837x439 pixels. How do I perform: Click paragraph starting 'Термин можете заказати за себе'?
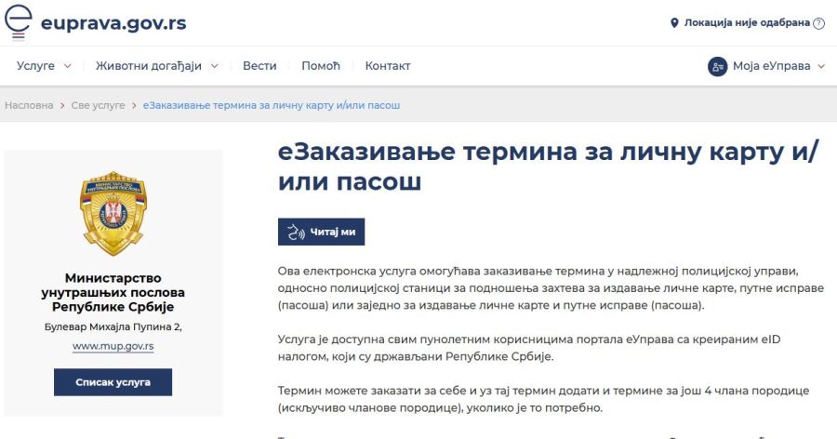(543, 399)
